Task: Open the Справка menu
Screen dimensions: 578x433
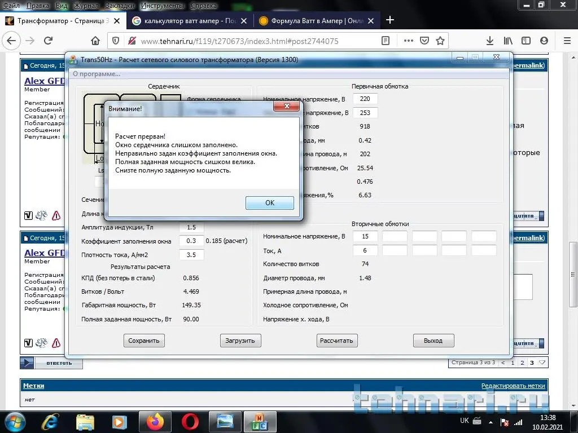Action: click(203, 6)
